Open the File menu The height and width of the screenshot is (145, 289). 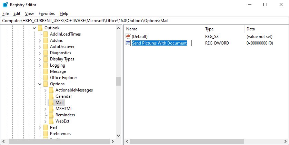point(5,13)
